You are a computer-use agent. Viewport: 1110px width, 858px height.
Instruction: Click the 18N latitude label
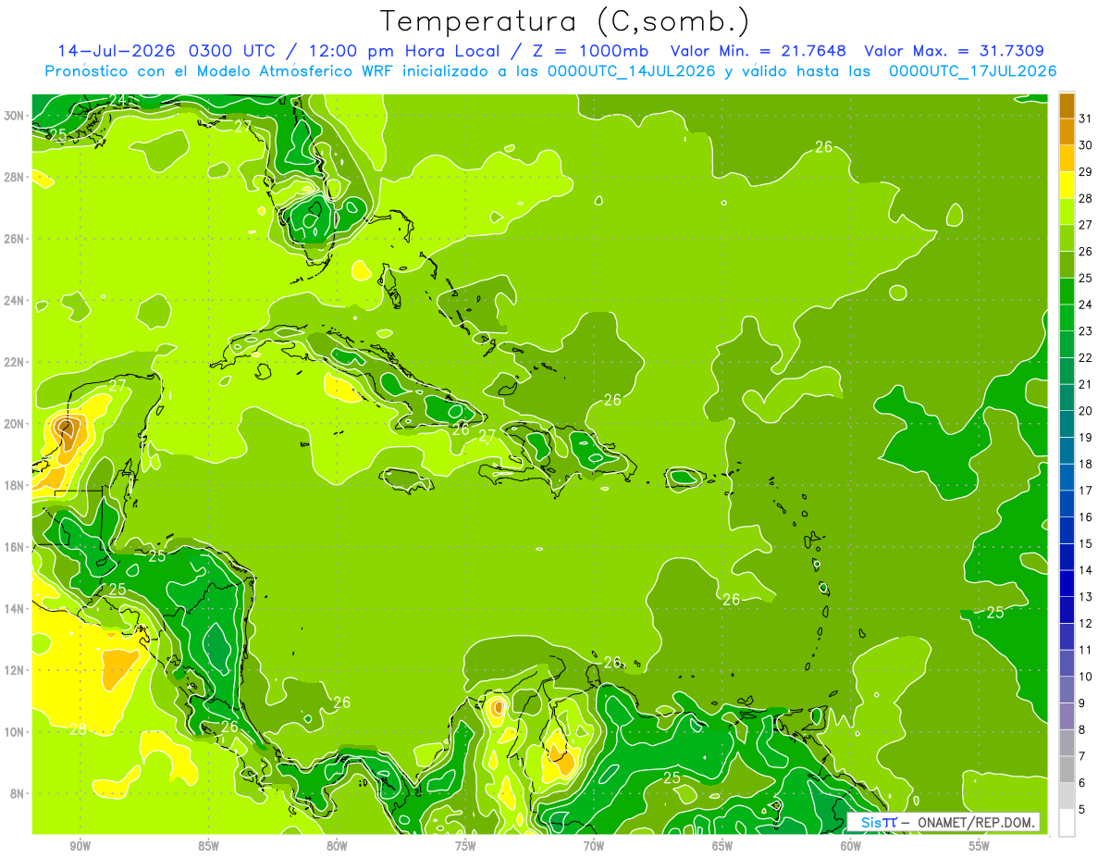tap(14, 485)
